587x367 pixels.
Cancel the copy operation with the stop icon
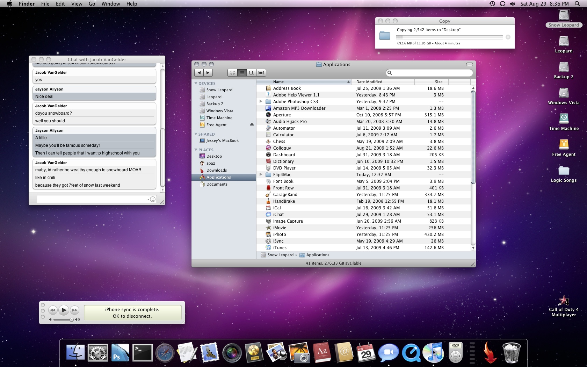tap(508, 37)
